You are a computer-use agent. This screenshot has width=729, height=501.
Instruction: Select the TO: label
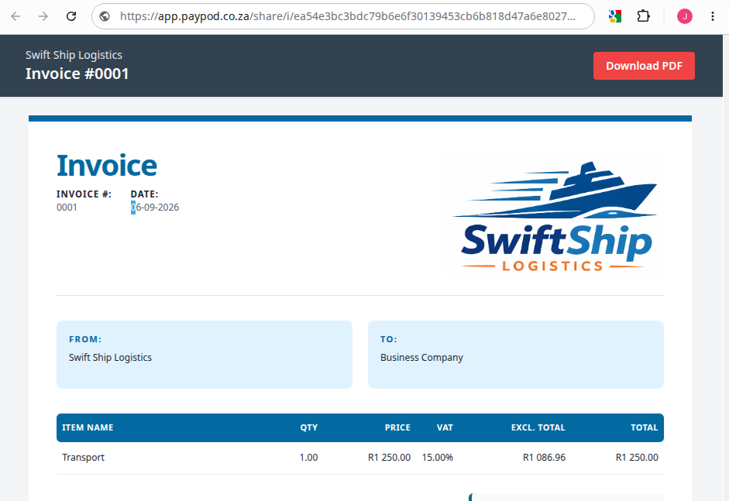tap(389, 339)
